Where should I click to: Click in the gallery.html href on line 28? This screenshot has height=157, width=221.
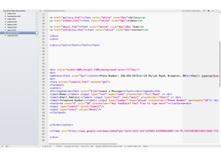tap(72, 17)
